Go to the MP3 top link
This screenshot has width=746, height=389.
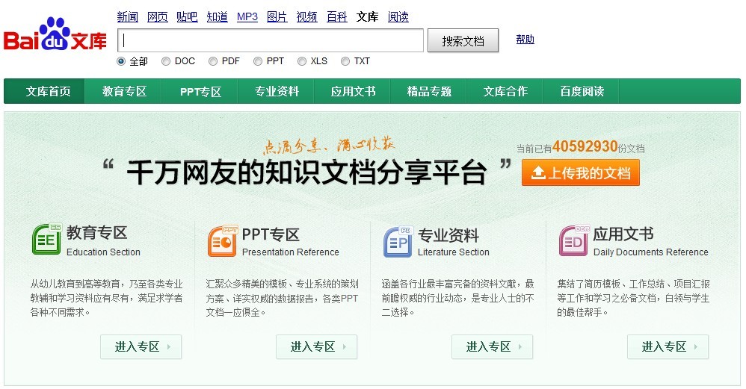pos(247,17)
